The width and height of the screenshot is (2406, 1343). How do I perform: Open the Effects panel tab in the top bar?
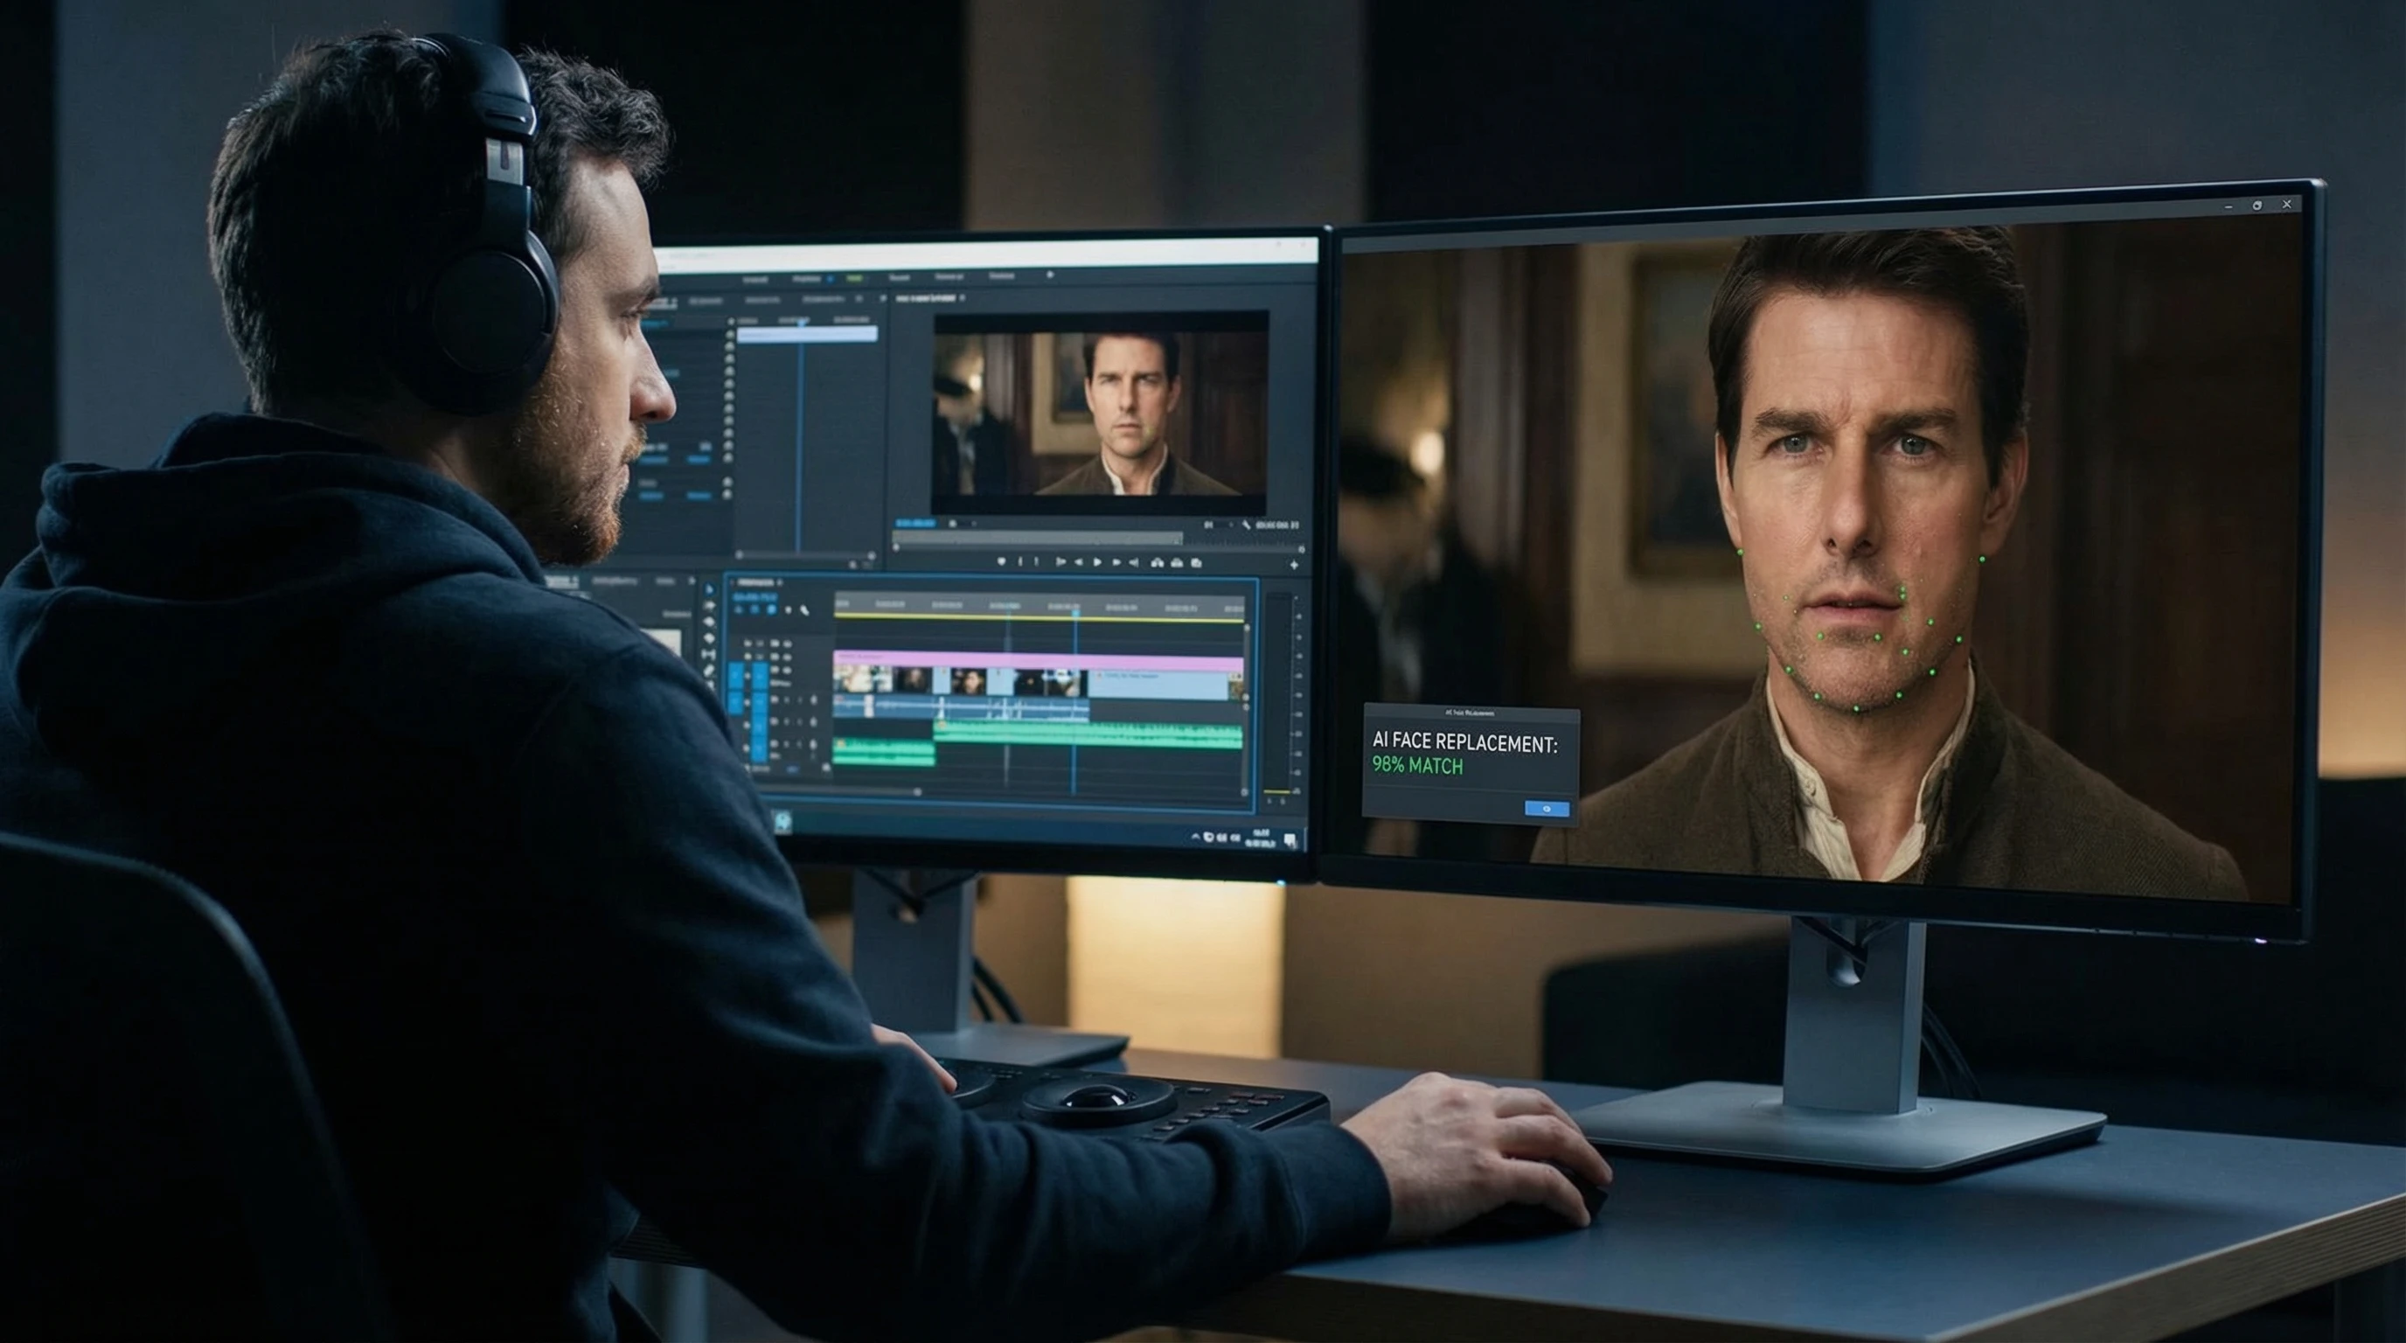pyautogui.click(x=901, y=277)
